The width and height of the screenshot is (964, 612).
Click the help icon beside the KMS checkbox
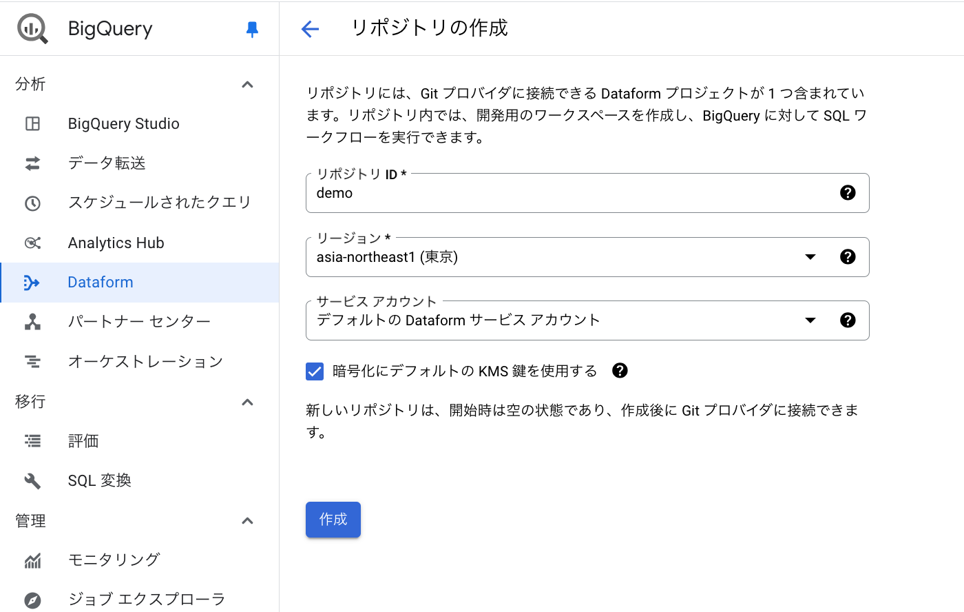(x=619, y=371)
